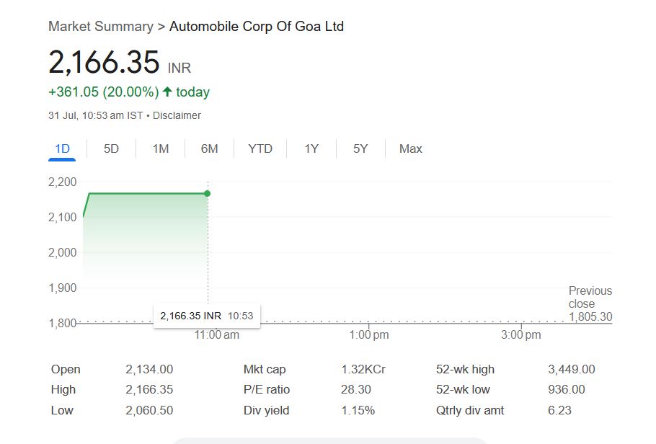Click the 1:00 pm axis label
The width and height of the screenshot is (656, 444).
pos(369,335)
